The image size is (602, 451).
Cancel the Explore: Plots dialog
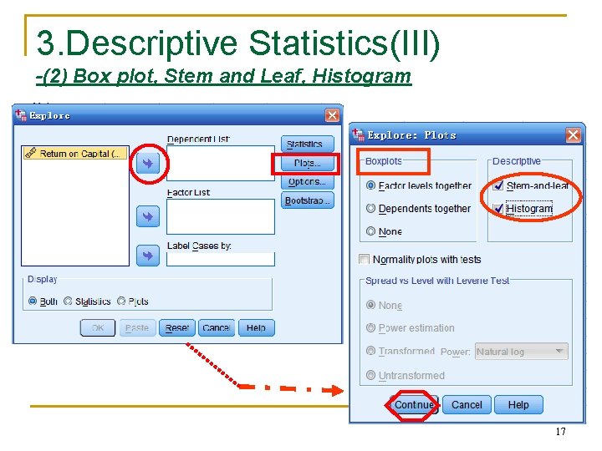pyautogui.click(x=467, y=405)
